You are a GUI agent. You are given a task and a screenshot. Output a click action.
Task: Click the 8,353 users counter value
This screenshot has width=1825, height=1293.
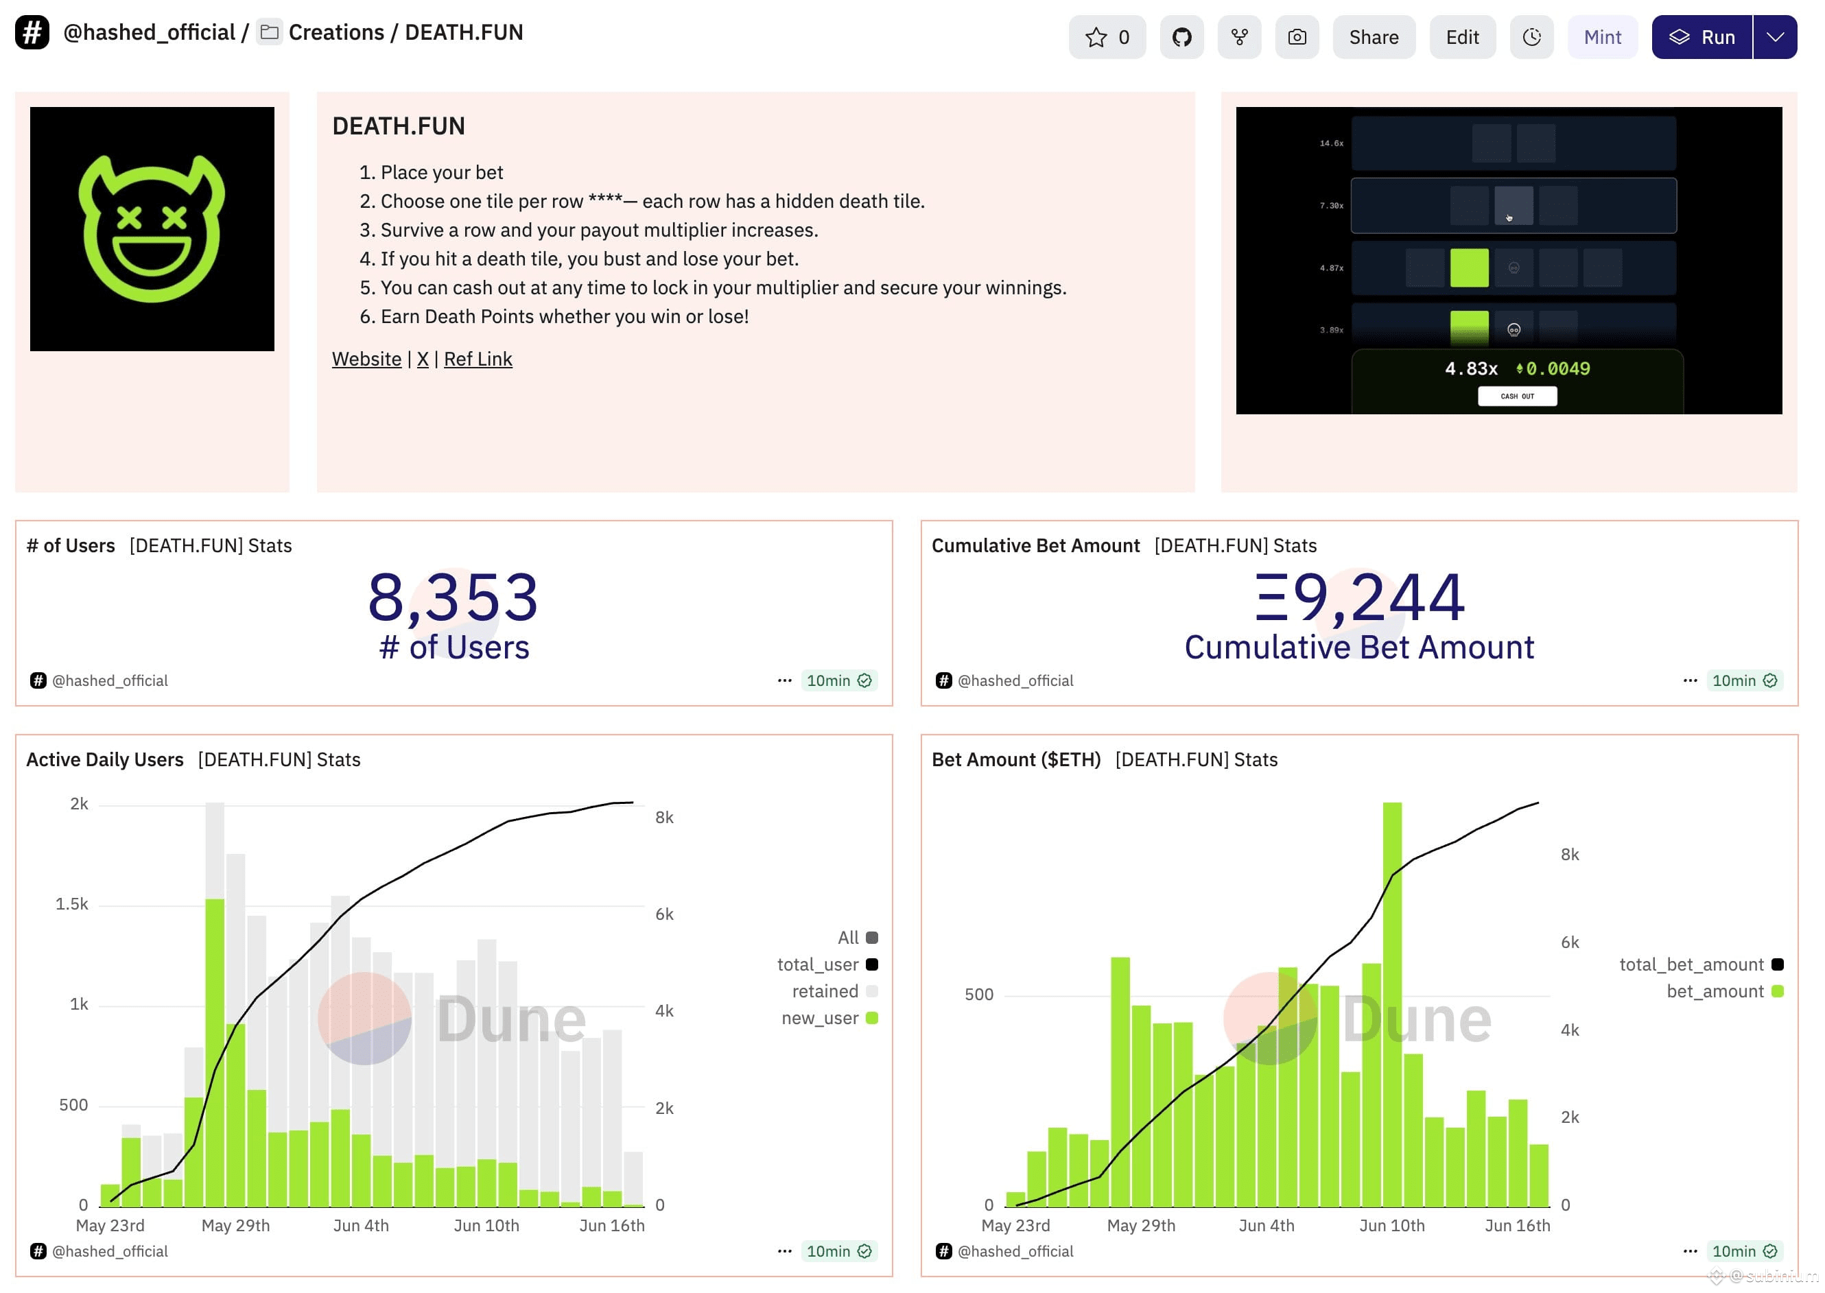point(453,597)
